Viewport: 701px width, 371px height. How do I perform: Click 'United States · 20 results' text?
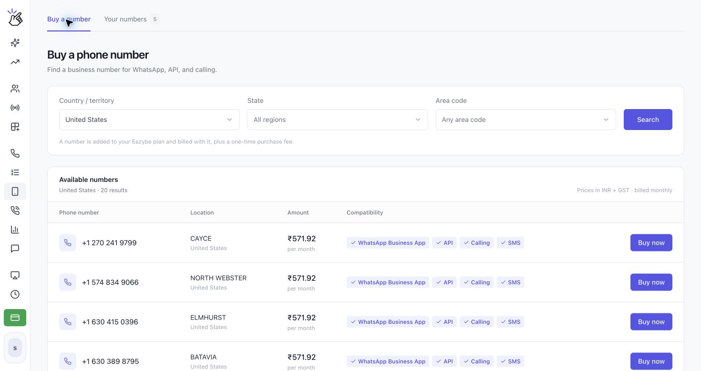point(93,190)
